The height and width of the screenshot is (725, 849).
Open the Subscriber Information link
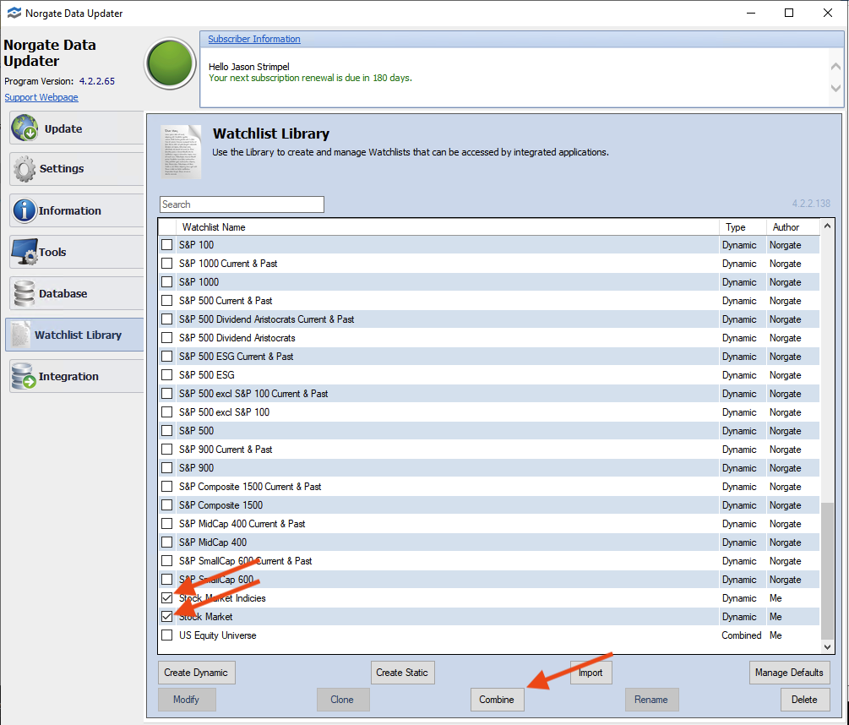[x=253, y=39]
